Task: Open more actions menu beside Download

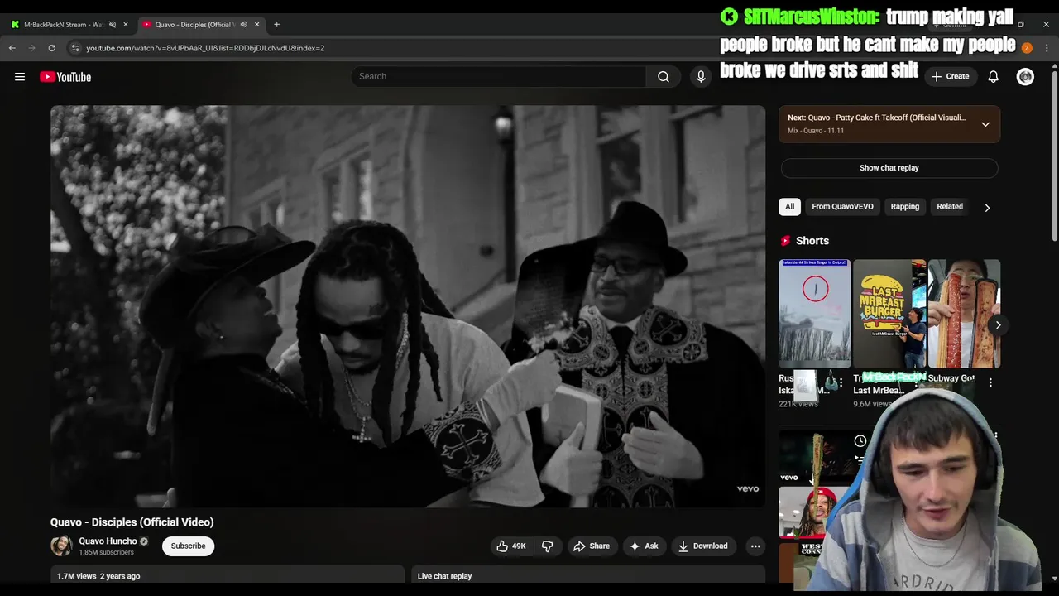Action: [755, 546]
